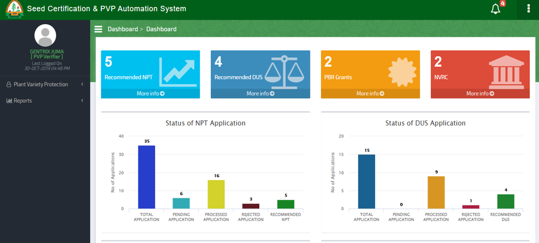Click the Recommended NPT green bar
Image resolution: width=539 pixels, height=243 pixels.
(286, 204)
